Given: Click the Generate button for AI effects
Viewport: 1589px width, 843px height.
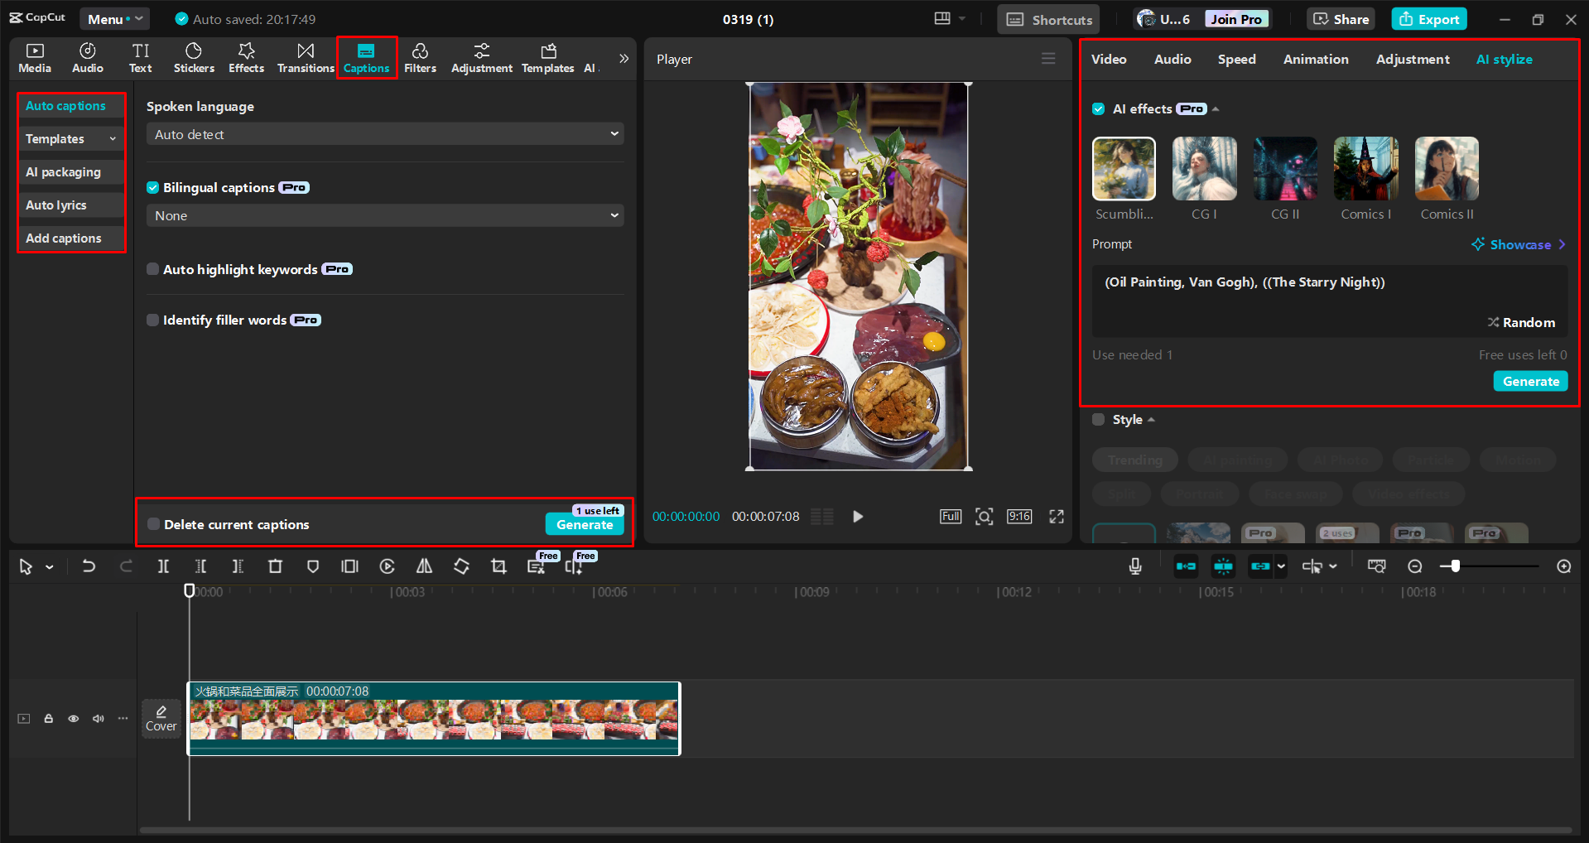Looking at the screenshot, I should coord(1529,381).
